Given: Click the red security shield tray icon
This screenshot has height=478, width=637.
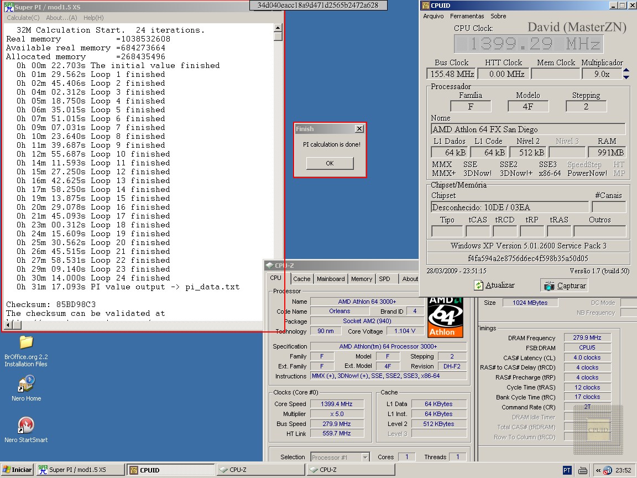Looking at the screenshot, I should [608, 470].
